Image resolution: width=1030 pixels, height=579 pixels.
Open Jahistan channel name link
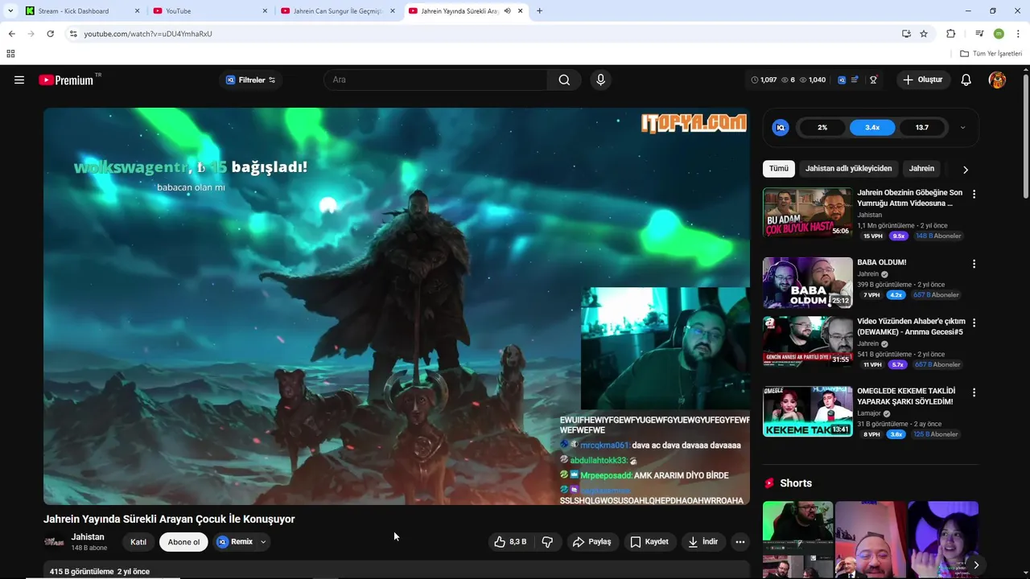click(88, 537)
